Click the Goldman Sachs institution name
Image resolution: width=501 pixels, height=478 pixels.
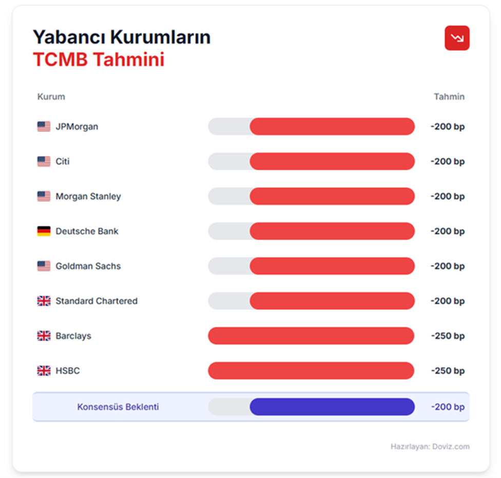[88, 266]
